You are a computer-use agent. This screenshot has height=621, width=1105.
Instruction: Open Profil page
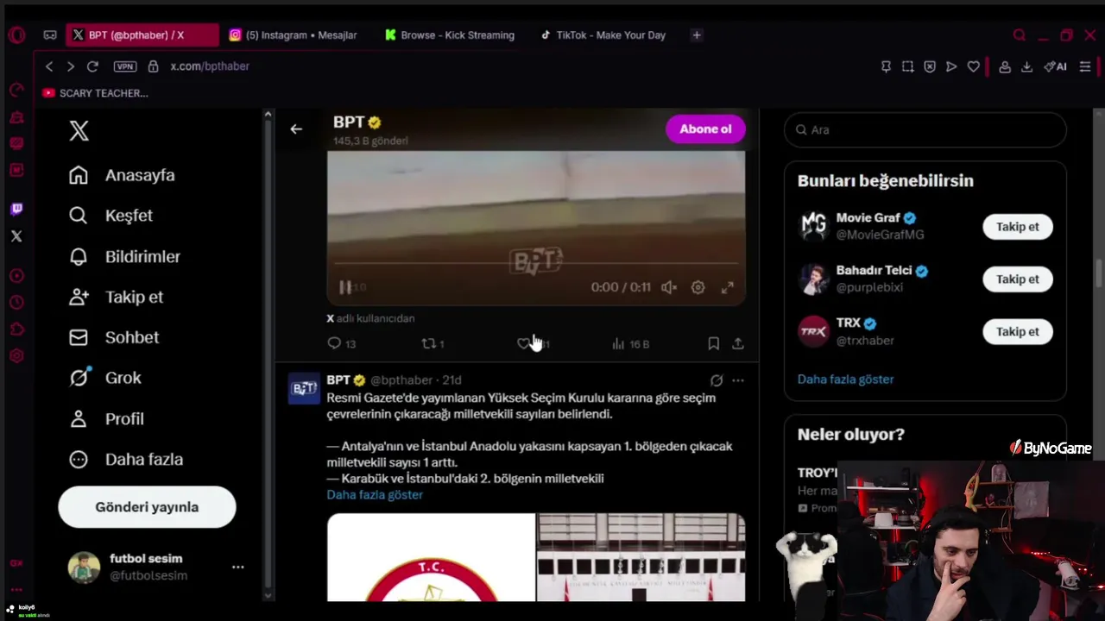(x=106, y=418)
